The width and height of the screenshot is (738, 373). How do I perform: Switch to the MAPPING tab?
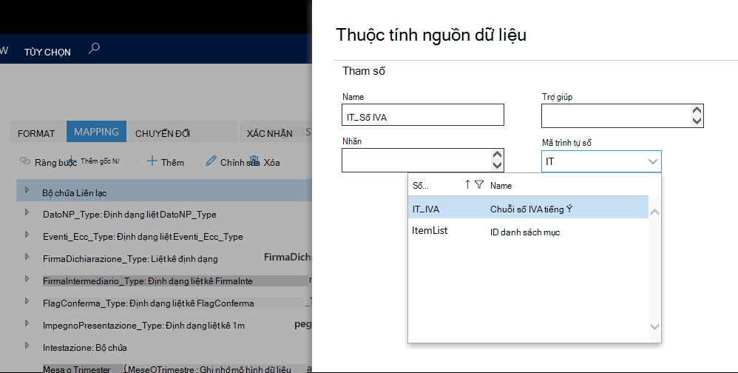(x=96, y=132)
